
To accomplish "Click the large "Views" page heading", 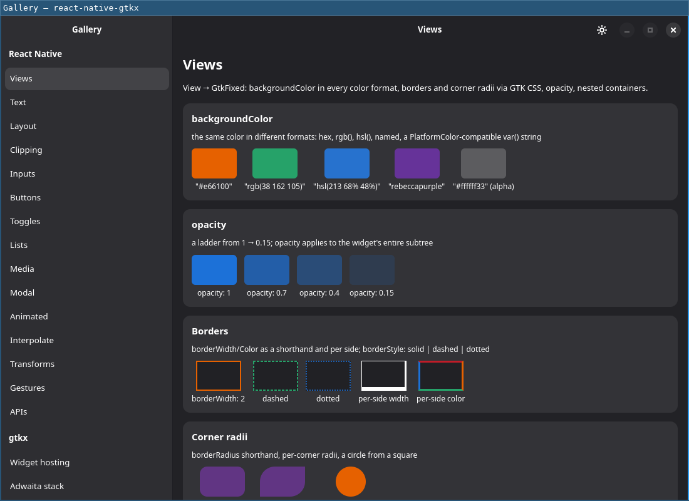I will 202,65.
